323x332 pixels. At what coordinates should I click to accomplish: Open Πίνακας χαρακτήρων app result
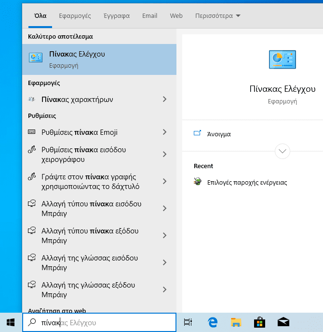pyautogui.click(x=99, y=99)
